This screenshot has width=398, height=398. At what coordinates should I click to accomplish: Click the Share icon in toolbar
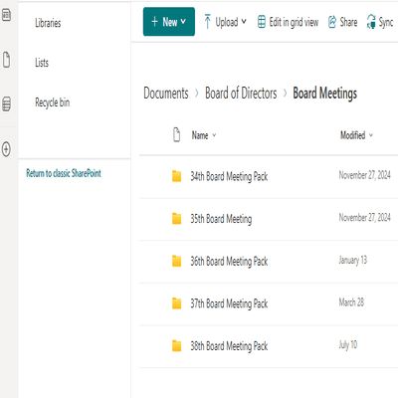tap(332, 22)
